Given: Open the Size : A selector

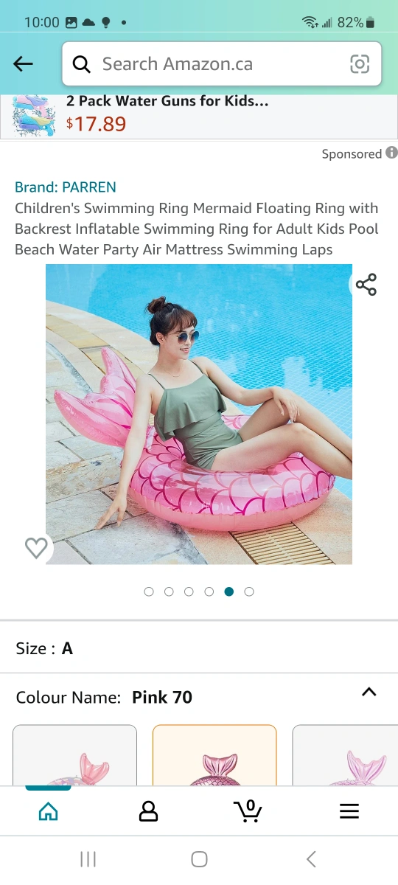Looking at the screenshot, I should point(199,648).
